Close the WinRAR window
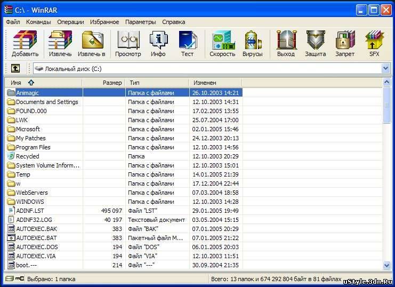 point(386,10)
